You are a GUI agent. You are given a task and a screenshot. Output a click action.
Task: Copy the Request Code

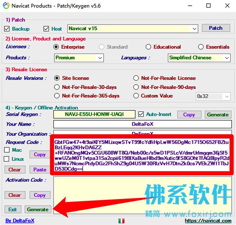click(x=40, y=154)
